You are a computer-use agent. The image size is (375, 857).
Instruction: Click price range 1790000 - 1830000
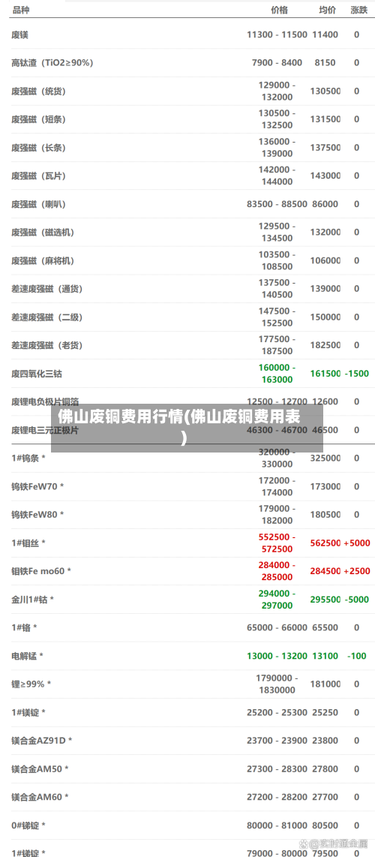click(277, 684)
